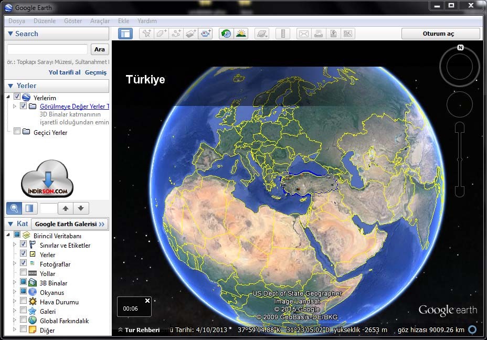This screenshot has height=340, width=487.
Task: Open the Yardım menu
Action: [147, 21]
